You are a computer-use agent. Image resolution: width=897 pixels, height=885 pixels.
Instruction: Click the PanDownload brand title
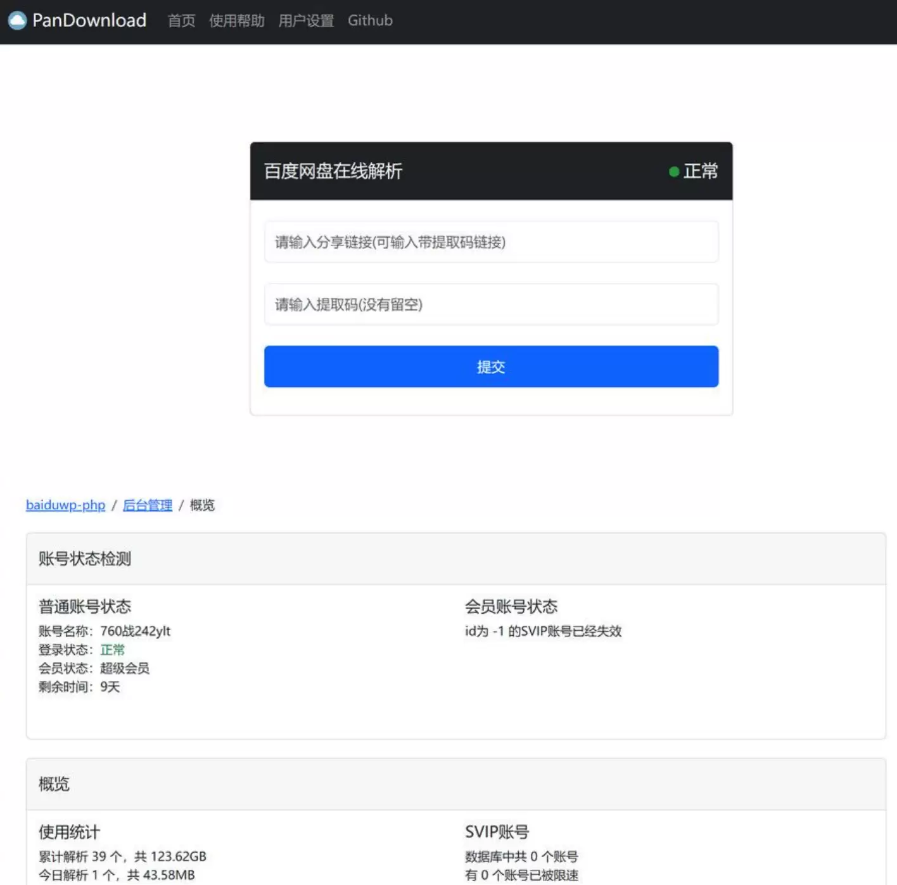pyautogui.click(x=89, y=20)
